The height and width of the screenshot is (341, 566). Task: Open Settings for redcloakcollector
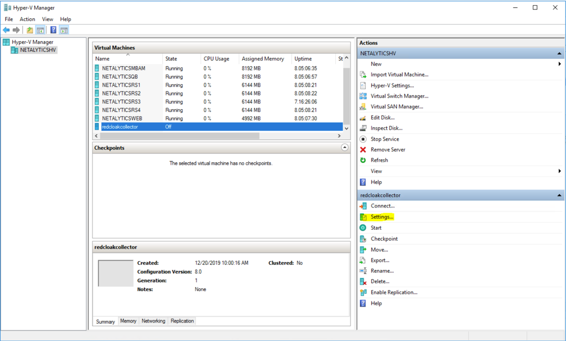point(382,217)
